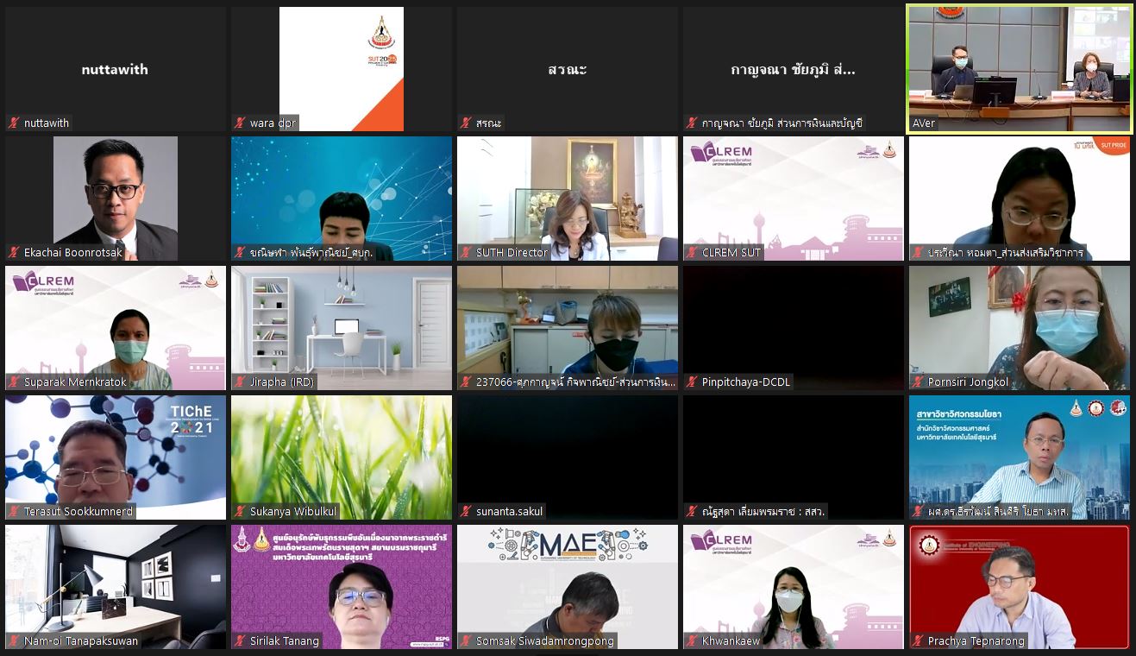Select the SUTH Director video feed
The height and width of the screenshot is (656, 1136).
point(568,199)
